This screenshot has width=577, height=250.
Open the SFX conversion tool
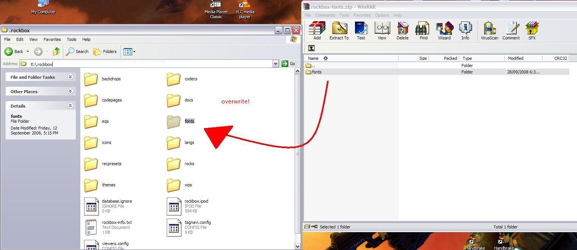pyautogui.click(x=532, y=30)
